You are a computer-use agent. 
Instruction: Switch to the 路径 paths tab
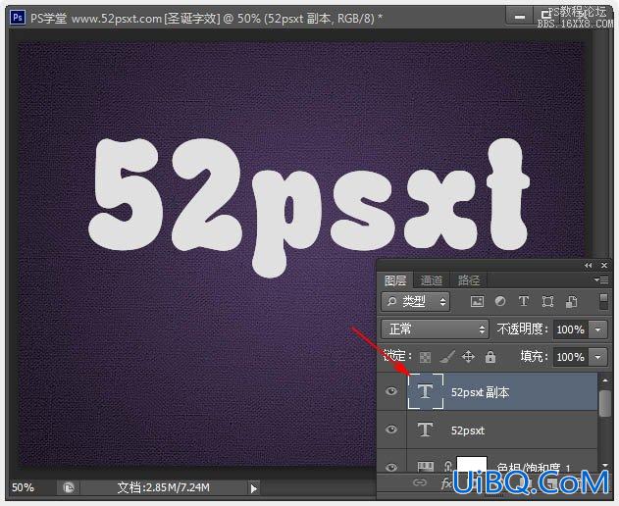pos(469,280)
